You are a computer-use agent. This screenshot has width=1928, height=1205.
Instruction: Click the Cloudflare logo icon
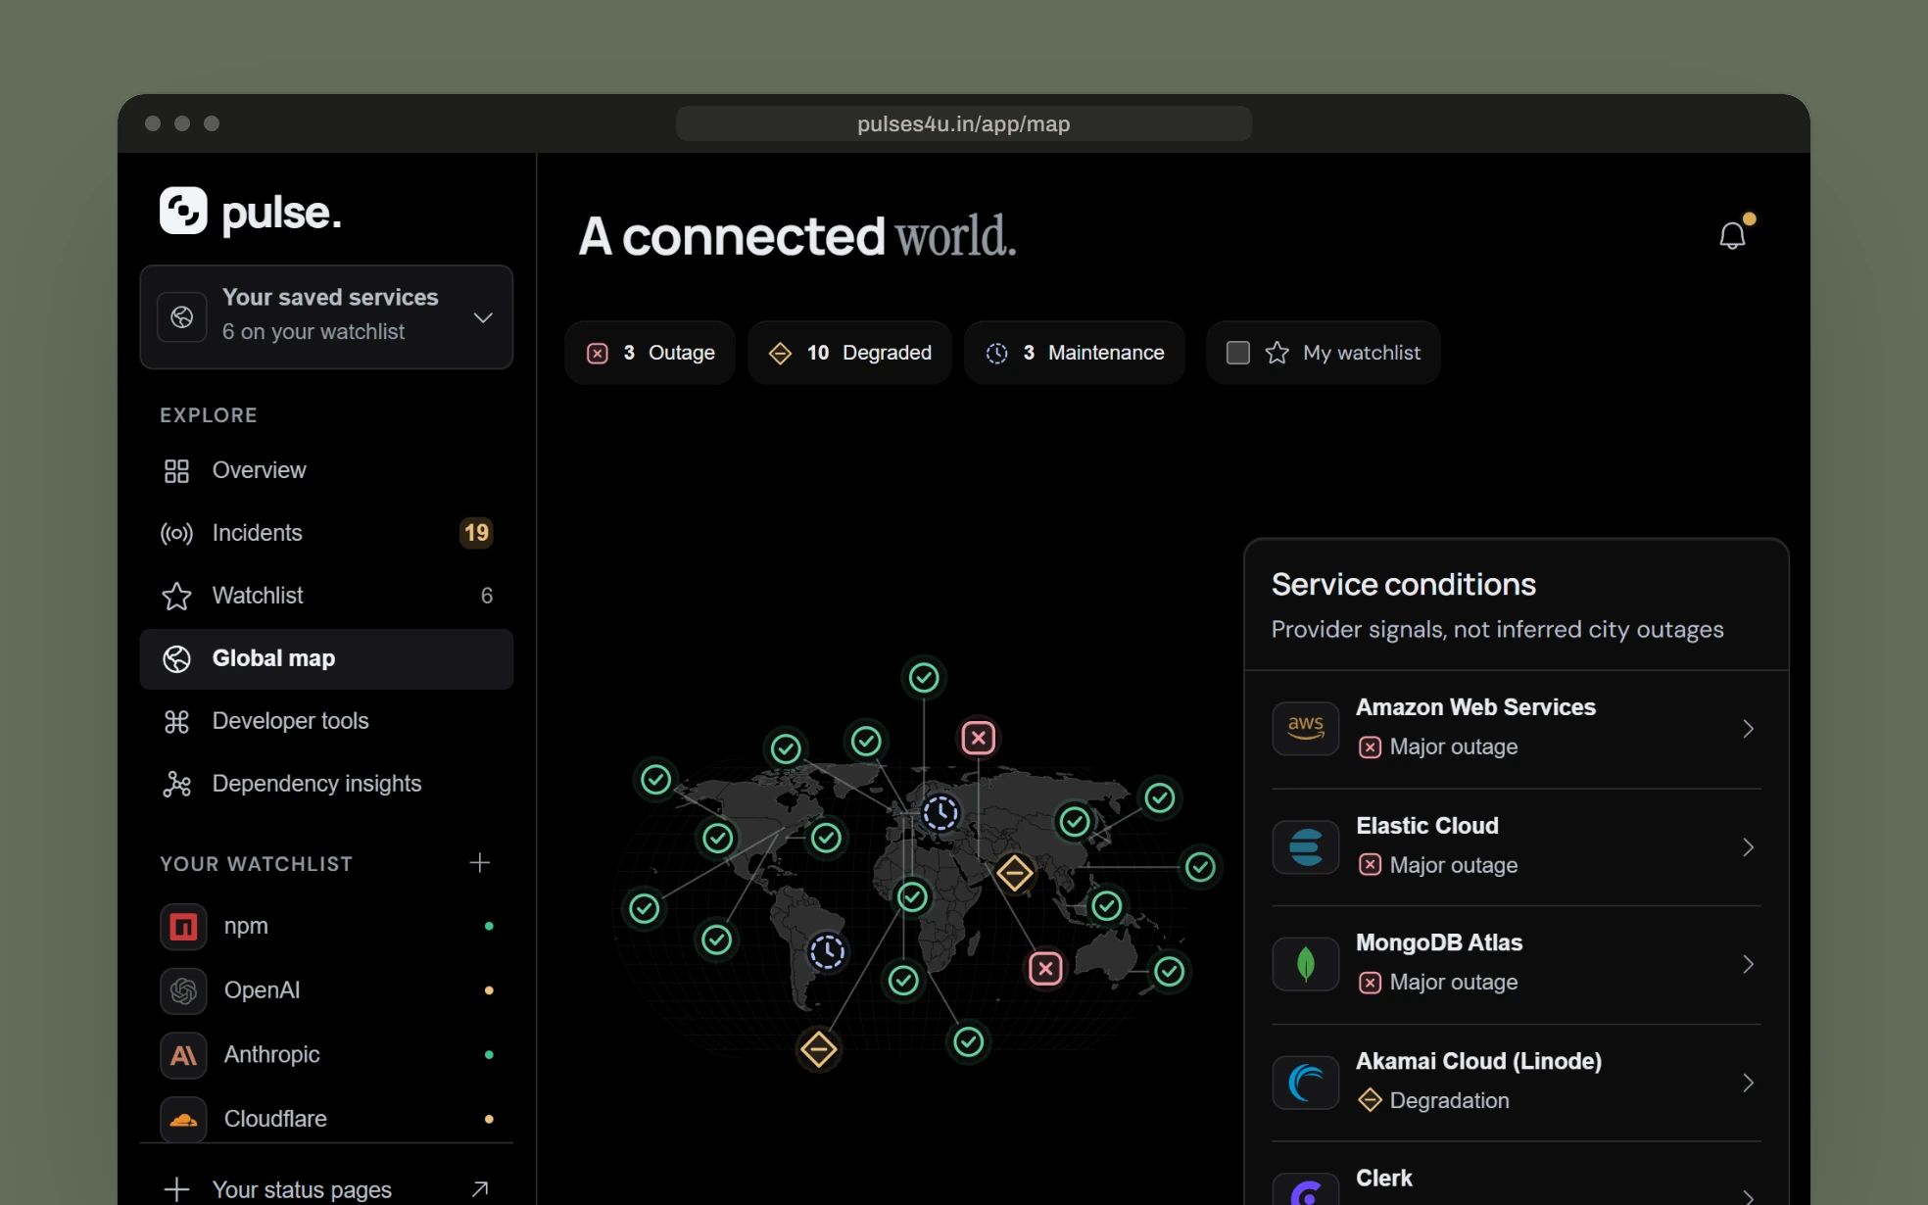183,1119
